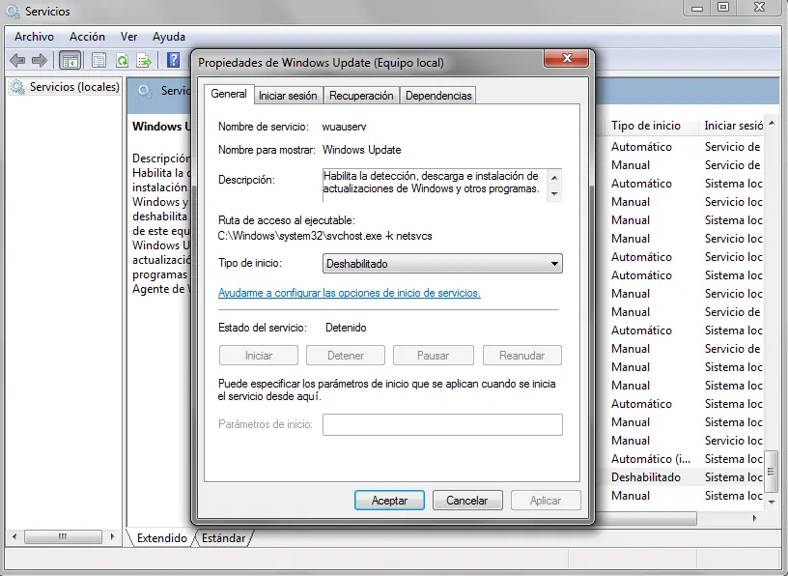The height and width of the screenshot is (576, 788).
Task: Click the Cancelar button
Action: (x=467, y=501)
